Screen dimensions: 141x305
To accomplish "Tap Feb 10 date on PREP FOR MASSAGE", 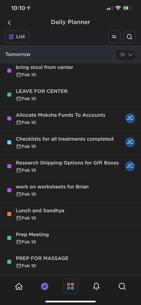I will tap(26, 266).
